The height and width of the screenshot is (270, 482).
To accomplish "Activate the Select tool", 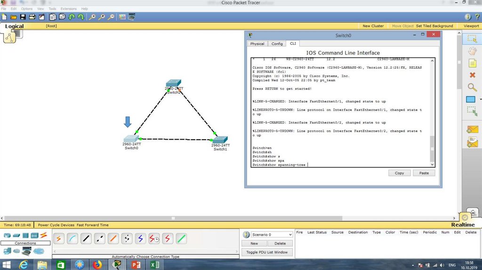I will pos(472,39).
